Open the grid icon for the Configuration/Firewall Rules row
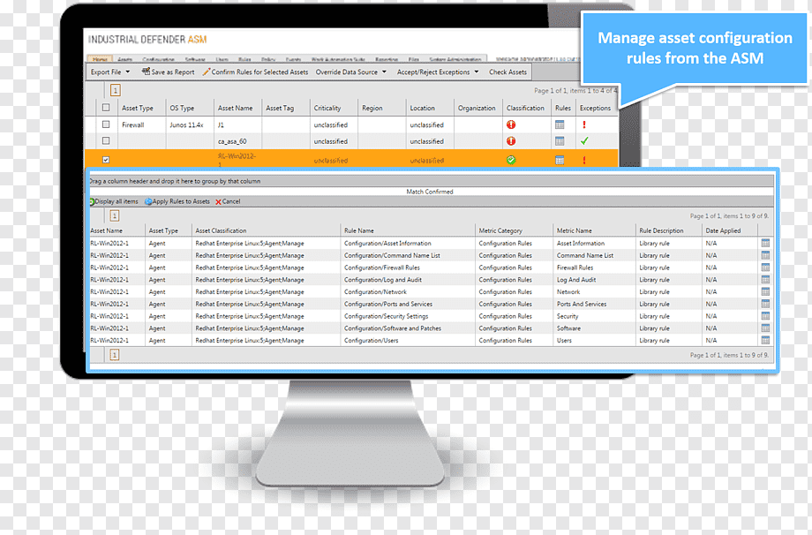 (x=765, y=267)
